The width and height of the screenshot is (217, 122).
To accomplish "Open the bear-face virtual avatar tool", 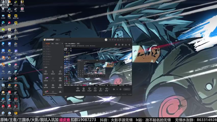I will [x=46, y=86].
